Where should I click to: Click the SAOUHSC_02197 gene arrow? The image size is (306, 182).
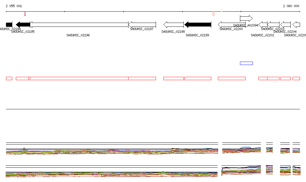click(142, 25)
